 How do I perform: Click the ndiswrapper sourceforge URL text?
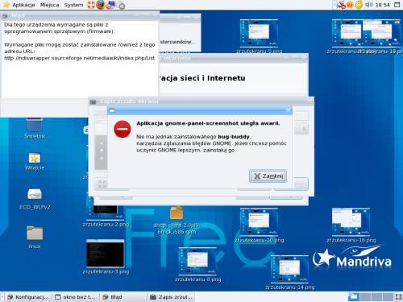tap(80, 58)
